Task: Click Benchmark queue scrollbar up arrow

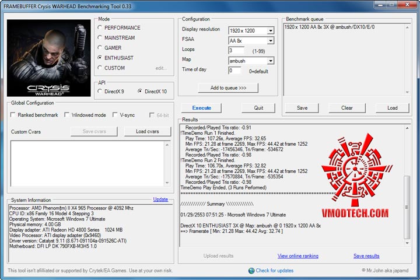Action: point(407,27)
